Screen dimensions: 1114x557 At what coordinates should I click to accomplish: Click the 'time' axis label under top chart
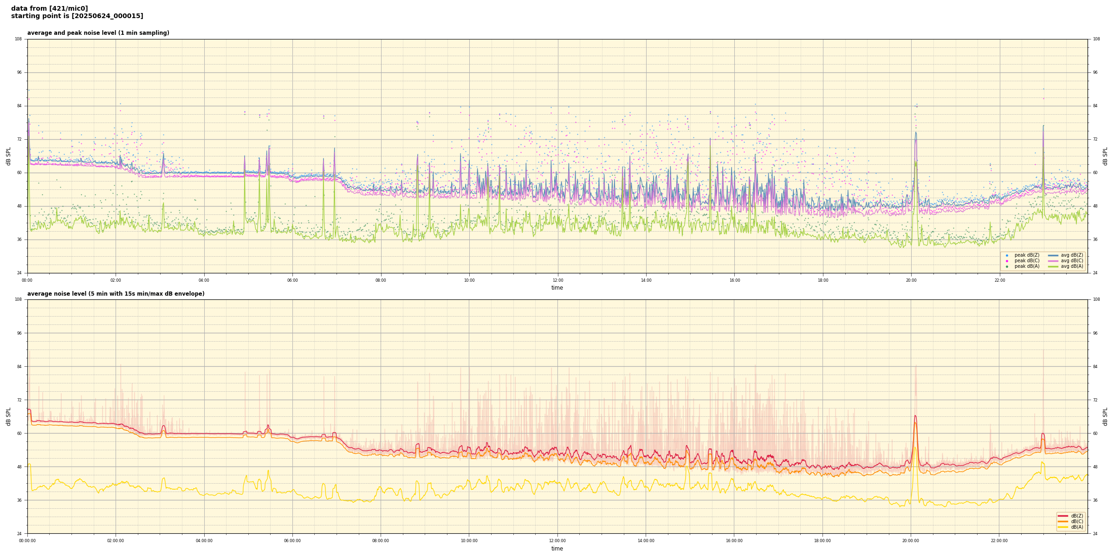click(557, 288)
